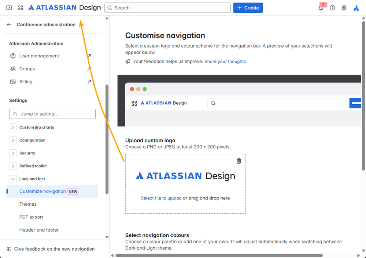
Task: Open User management page
Action: click(39, 56)
